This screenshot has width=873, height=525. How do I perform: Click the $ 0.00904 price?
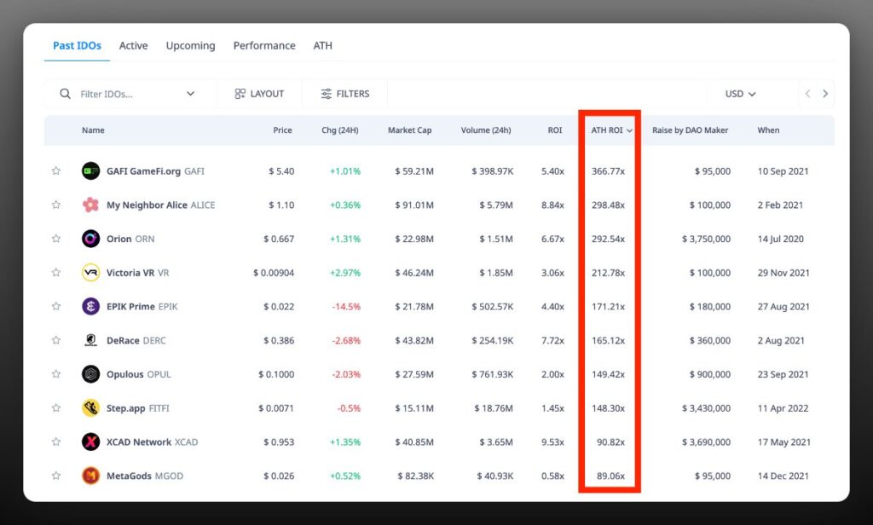[x=274, y=273]
